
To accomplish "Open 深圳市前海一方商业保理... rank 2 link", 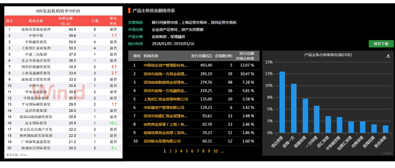I will click(165, 74).
